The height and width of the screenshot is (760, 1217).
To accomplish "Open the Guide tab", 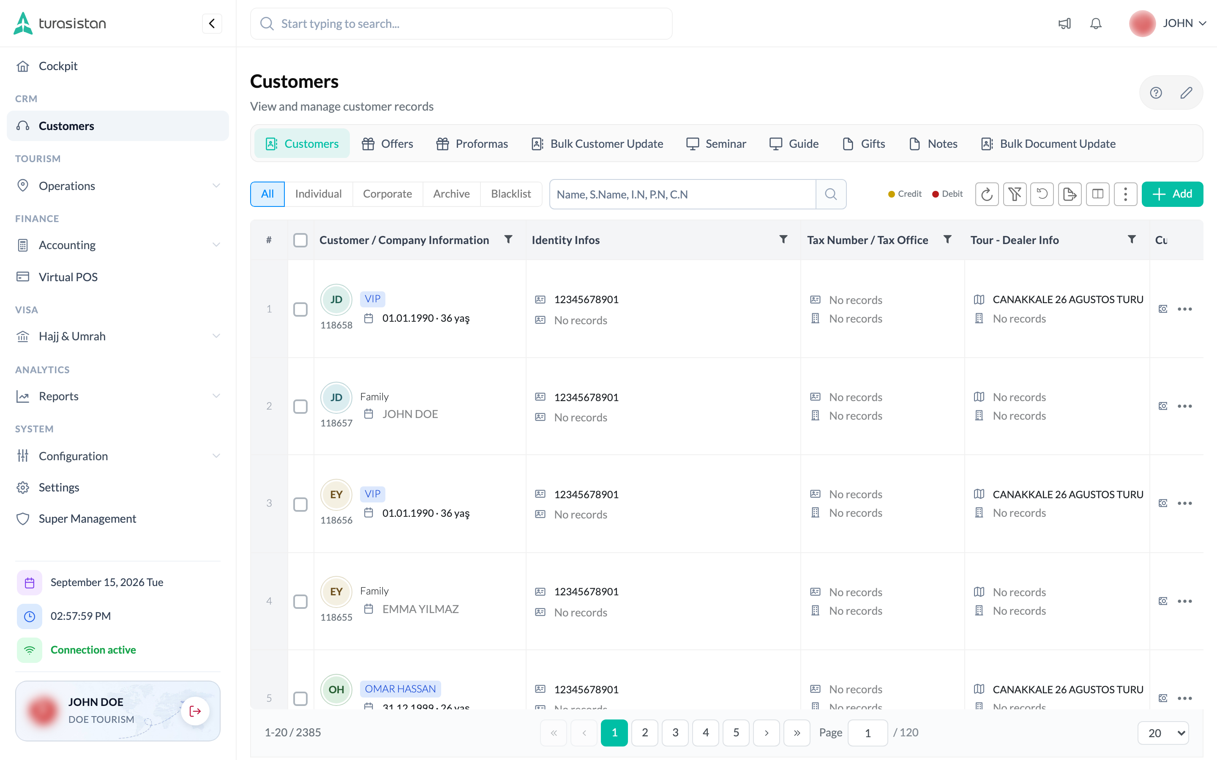I will pos(794,144).
